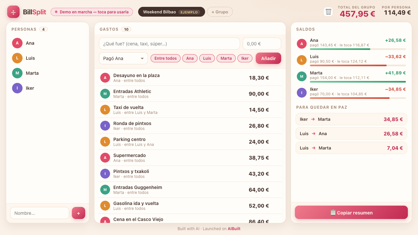Toggle the Luis split chip

click(x=207, y=58)
